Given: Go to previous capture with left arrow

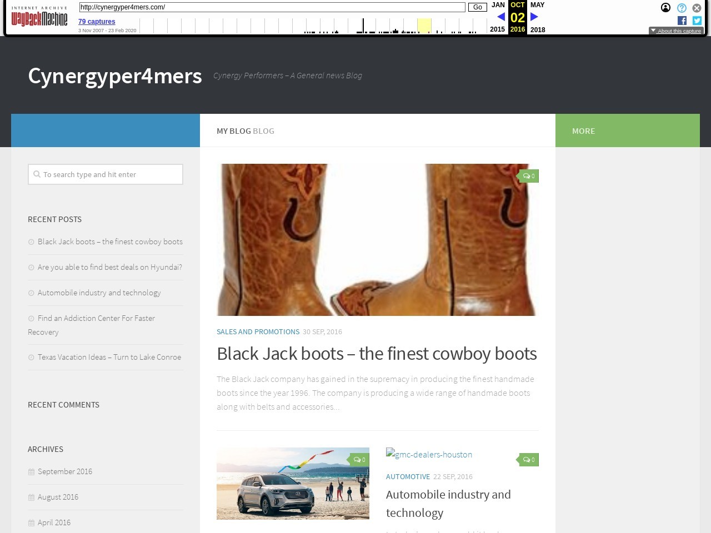Looking at the screenshot, I should point(500,17).
